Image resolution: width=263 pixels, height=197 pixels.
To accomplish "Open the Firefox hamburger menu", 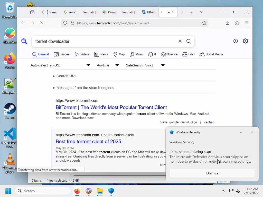I will click(246, 23).
